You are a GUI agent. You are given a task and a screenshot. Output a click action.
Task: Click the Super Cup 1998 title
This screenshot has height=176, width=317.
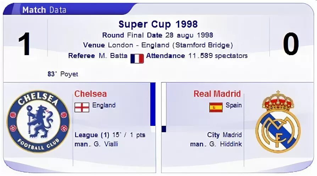click(158, 24)
